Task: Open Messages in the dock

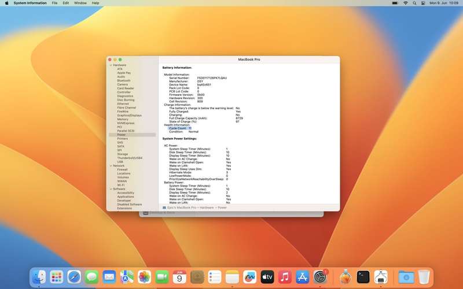Action: pyautogui.click(x=91, y=277)
